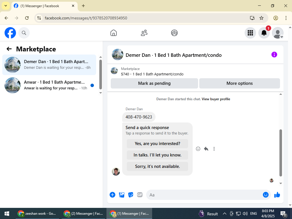
Task: View site information icon in address bar
Action: [x=39, y=18]
